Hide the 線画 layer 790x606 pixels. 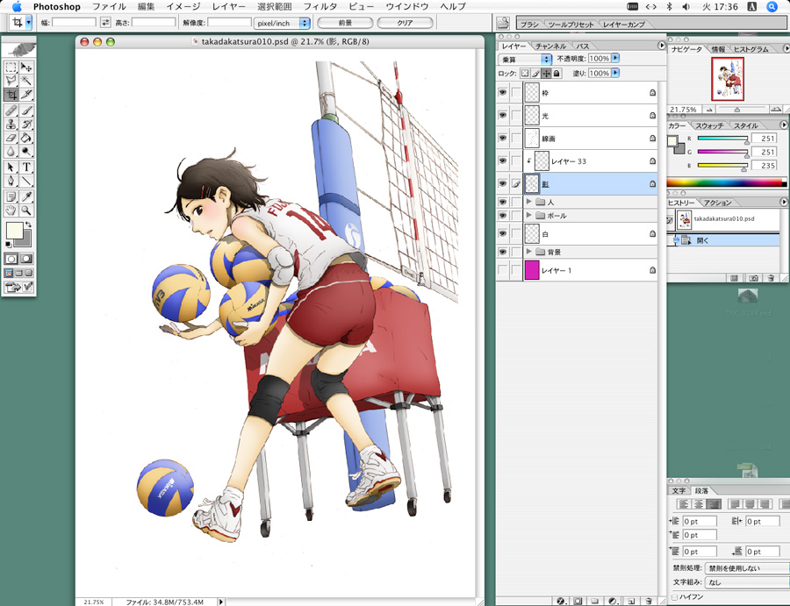coord(502,138)
